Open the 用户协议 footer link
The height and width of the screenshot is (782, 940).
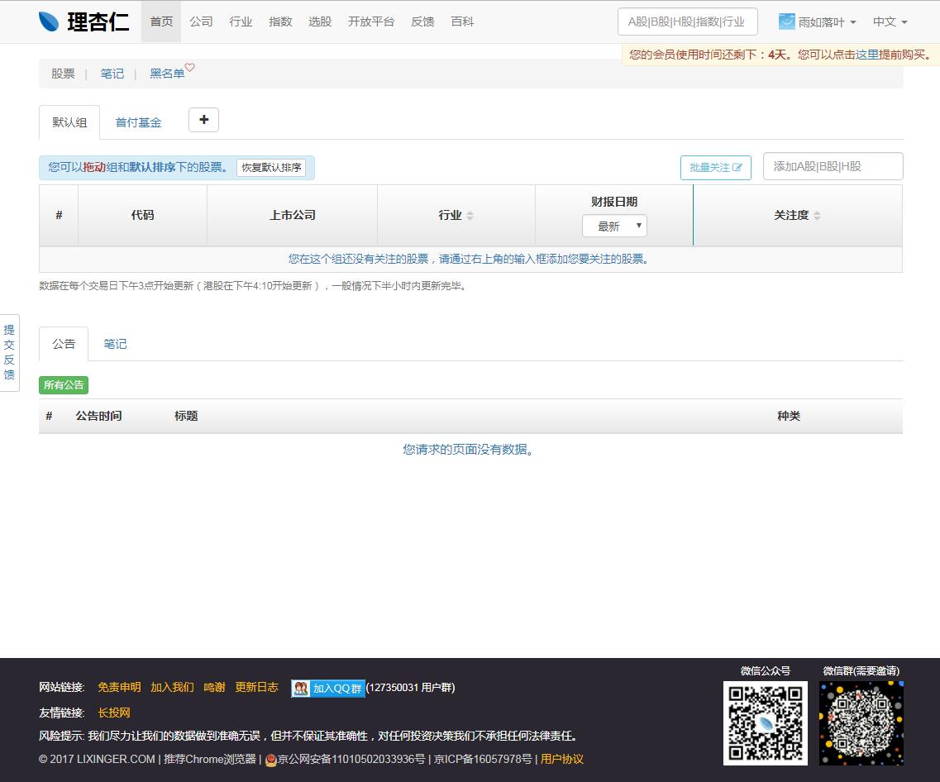561,759
